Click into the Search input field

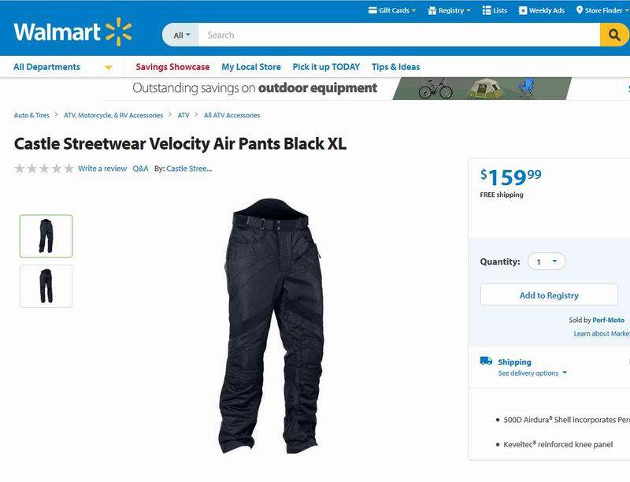pos(399,35)
